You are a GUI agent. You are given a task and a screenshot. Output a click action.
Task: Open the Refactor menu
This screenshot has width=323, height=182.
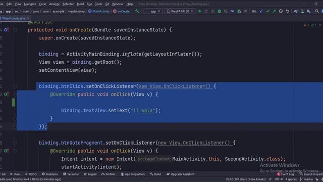point(68,4)
